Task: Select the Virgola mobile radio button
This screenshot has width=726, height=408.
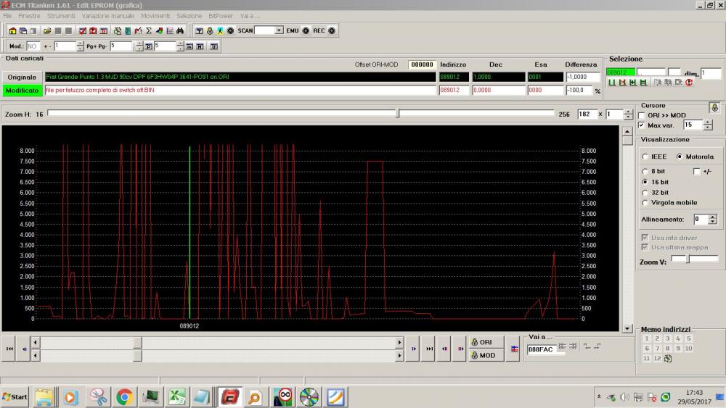Action: [x=645, y=202]
